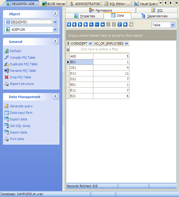This screenshot has height=197, width=179.
Task: Click the Get SQL dump link
Action: [20, 126]
